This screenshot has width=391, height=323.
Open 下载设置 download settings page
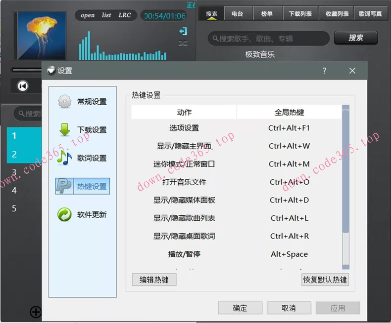click(82, 130)
